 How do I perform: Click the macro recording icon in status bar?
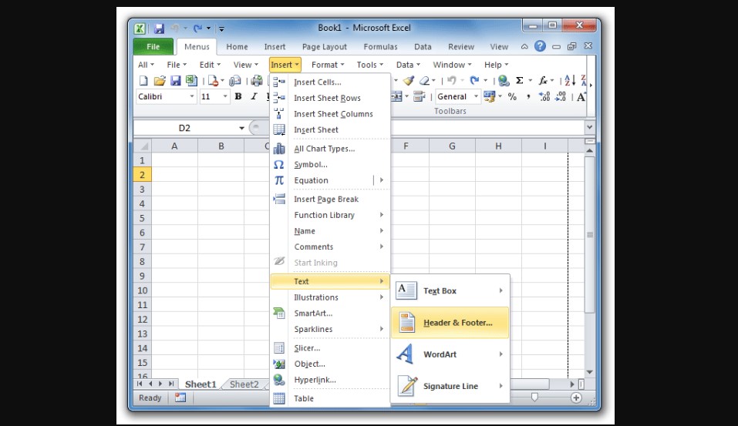pyautogui.click(x=180, y=397)
